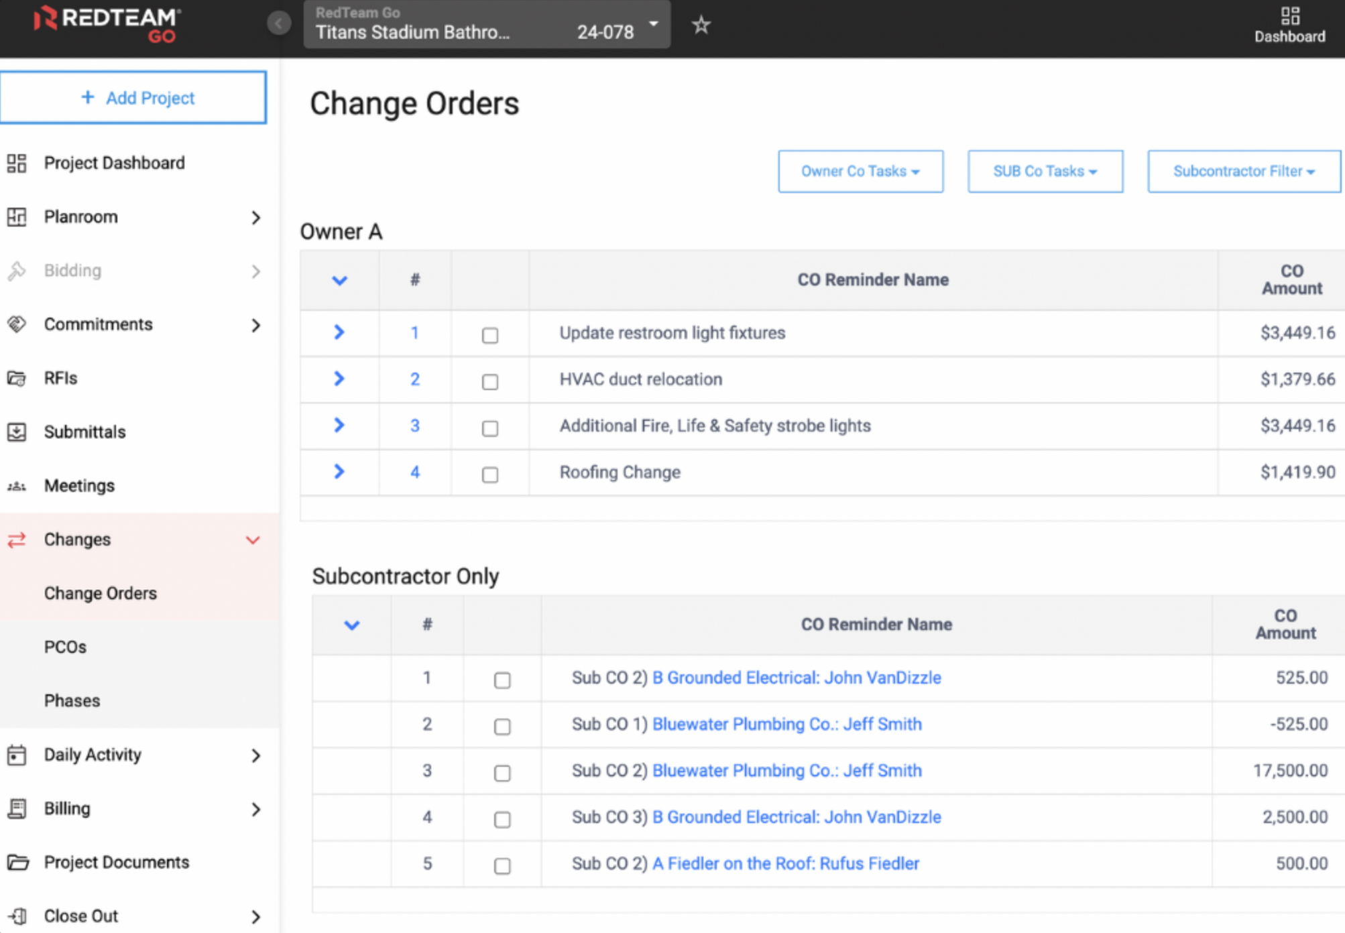
Task: Click the Billing invoice icon
Action: tap(17, 808)
